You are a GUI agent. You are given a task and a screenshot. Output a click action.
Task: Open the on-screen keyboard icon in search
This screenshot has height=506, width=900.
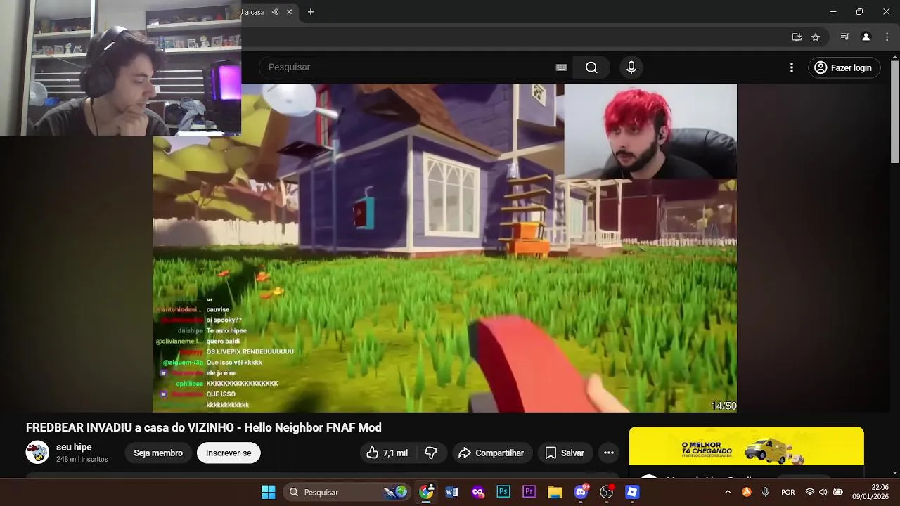[561, 67]
